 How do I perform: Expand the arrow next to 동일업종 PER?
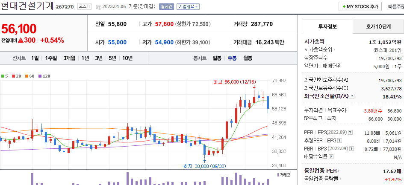[339, 171]
